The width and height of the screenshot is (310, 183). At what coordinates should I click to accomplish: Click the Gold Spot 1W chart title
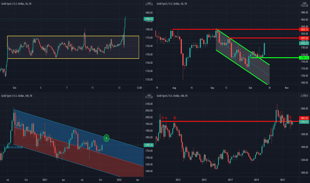pos(17,96)
